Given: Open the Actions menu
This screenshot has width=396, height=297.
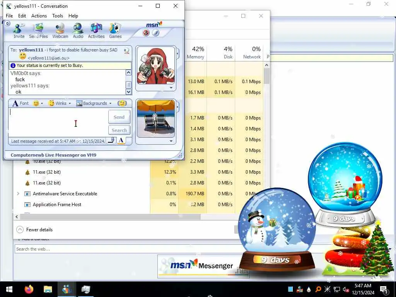Looking at the screenshot, I should point(39,15).
